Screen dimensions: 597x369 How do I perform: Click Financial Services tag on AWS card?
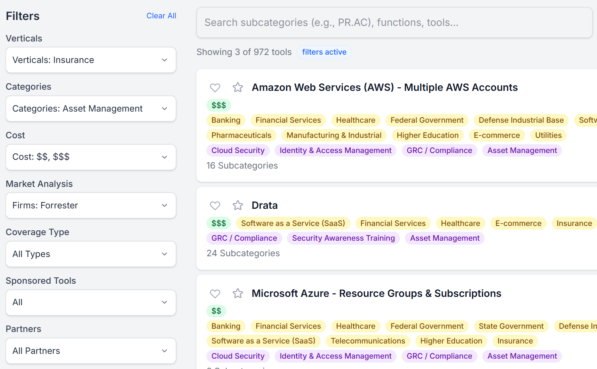point(288,120)
